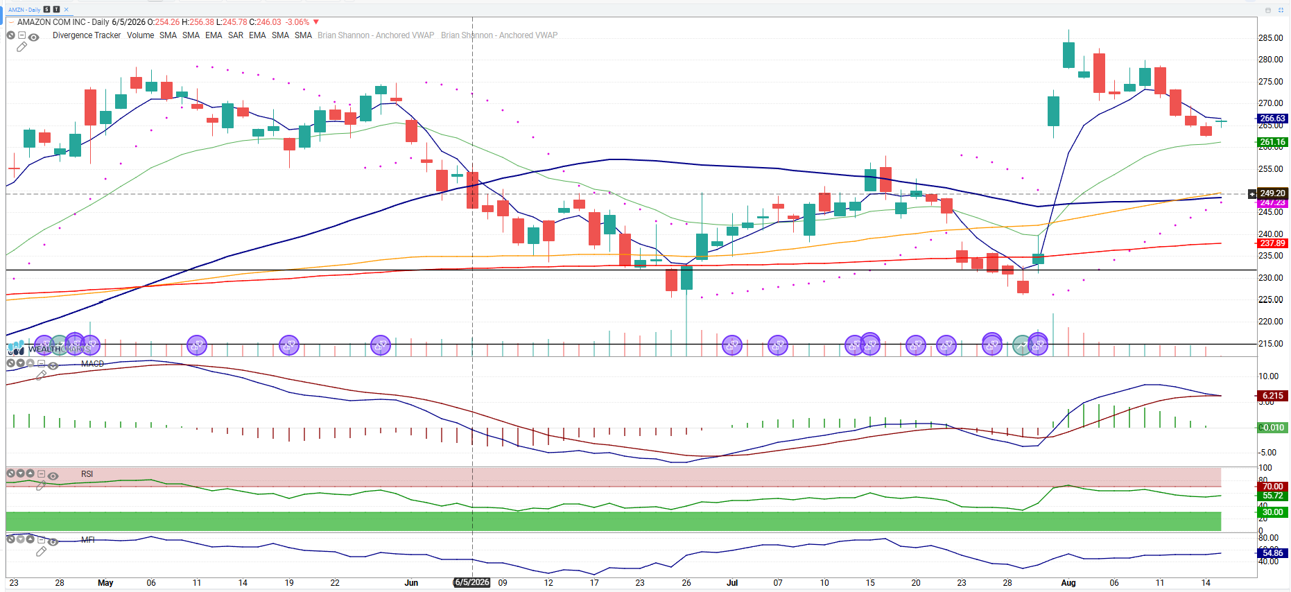1291x592 pixels.
Task: Collapse the main price pane legend
Action: tap(21, 35)
